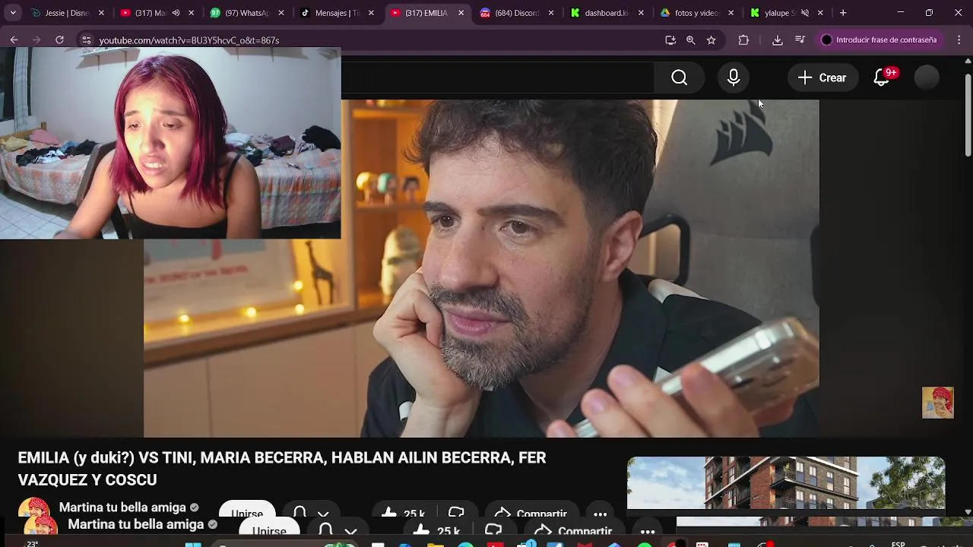Image resolution: width=973 pixels, height=547 pixels.
Task: Close the (684) Discord tab
Action: [551, 13]
